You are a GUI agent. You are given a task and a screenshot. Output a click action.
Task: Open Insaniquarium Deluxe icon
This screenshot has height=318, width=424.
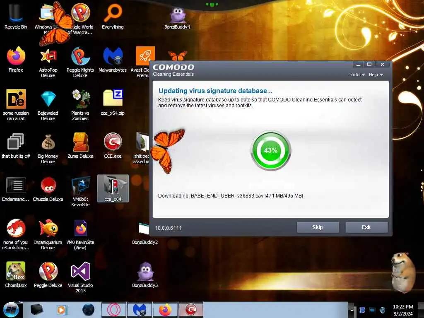(x=48, y=234)
